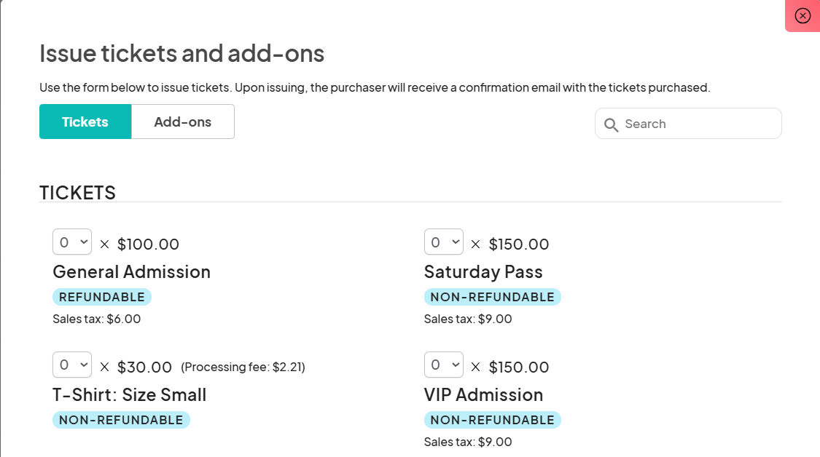The image size is (820, 457).
Task: Open the VIP Admission quantity dropdown
Action: [443, 365]
